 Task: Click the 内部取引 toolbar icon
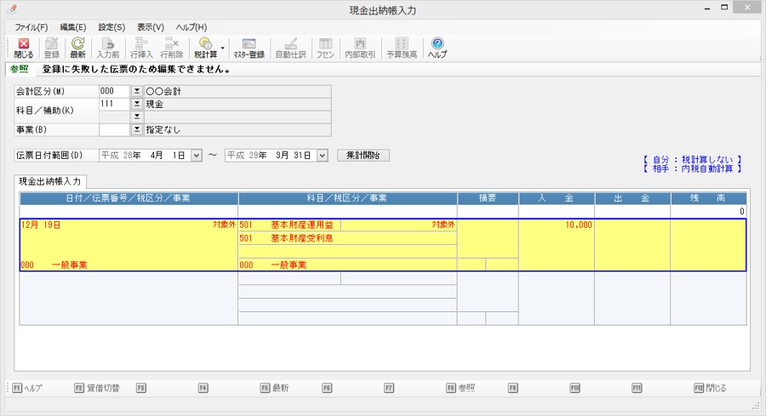(x=360, y=48)
